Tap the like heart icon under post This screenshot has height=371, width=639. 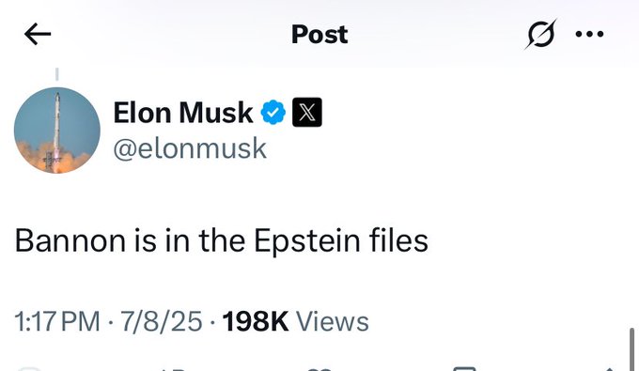click(319, 369)
